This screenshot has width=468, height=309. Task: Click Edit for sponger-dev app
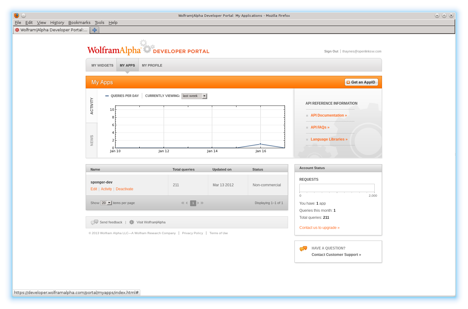(94, 189)
